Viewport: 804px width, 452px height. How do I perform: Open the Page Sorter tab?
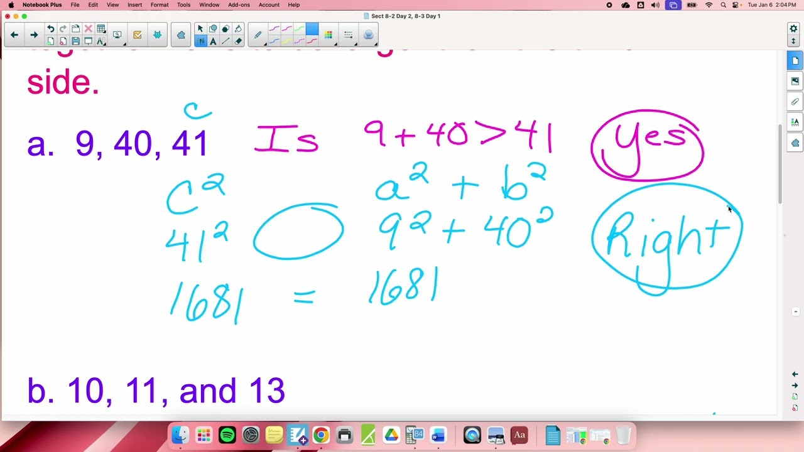tap(795, 61)
